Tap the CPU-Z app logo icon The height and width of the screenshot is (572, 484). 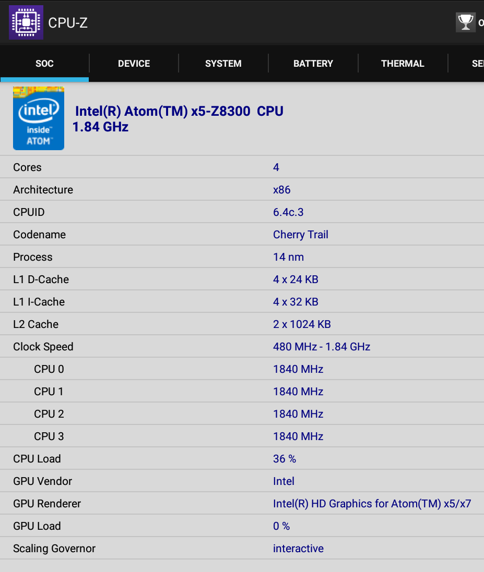pos(26,22)
